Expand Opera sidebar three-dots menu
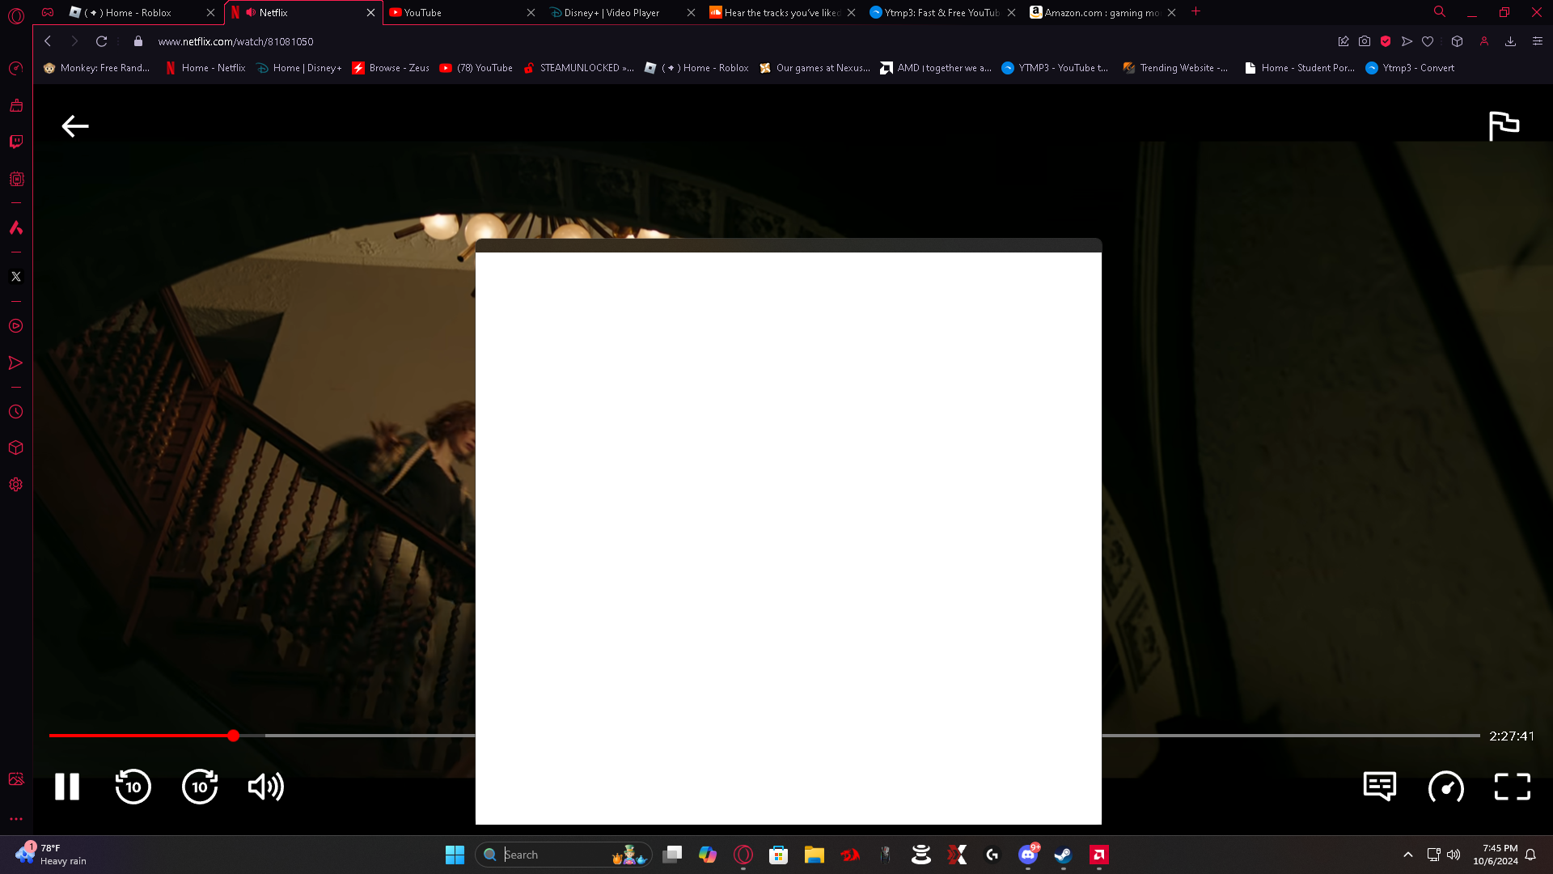1553x874 pixels. pyautogui.click(x=16, y=819)
